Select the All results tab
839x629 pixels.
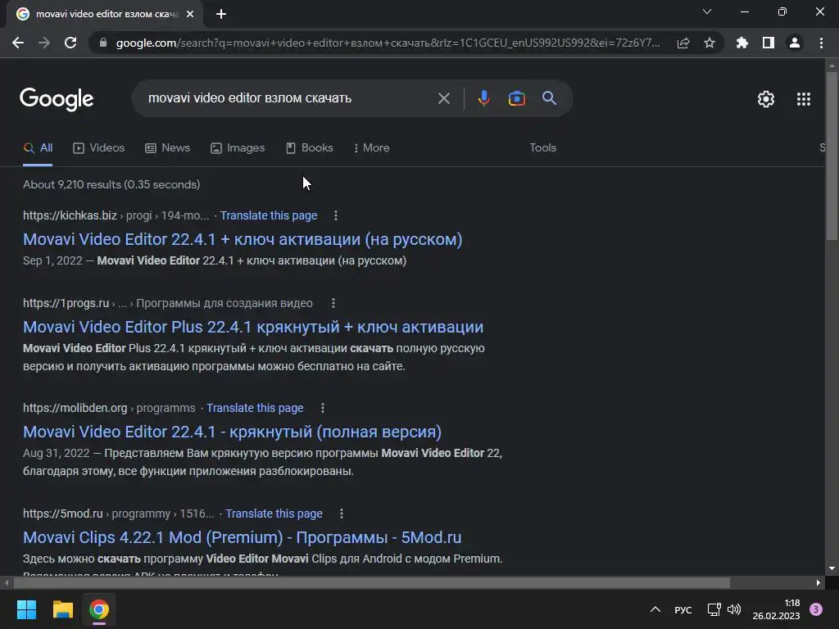pyautogui.click(x=38, y=147)
